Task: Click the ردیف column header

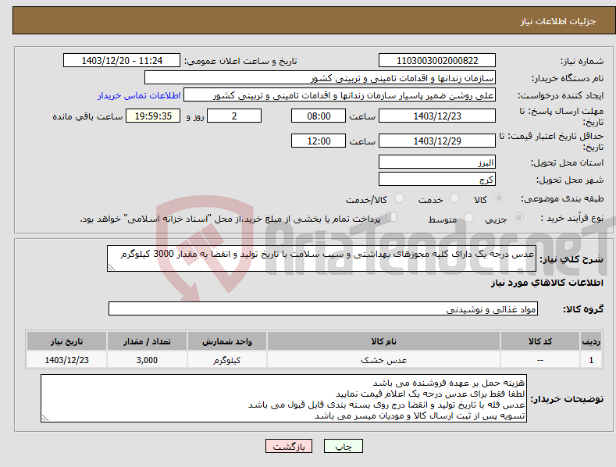Action: pyautogui.click(x=591, y=341)
